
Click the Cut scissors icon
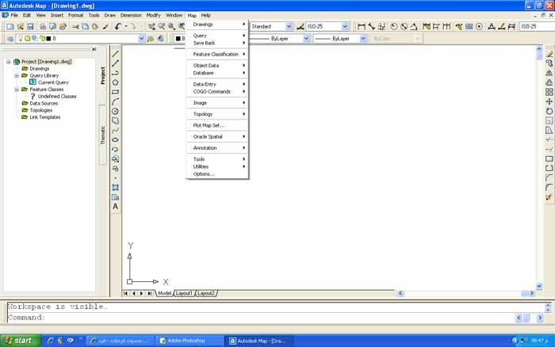click(x=75, y=26)
